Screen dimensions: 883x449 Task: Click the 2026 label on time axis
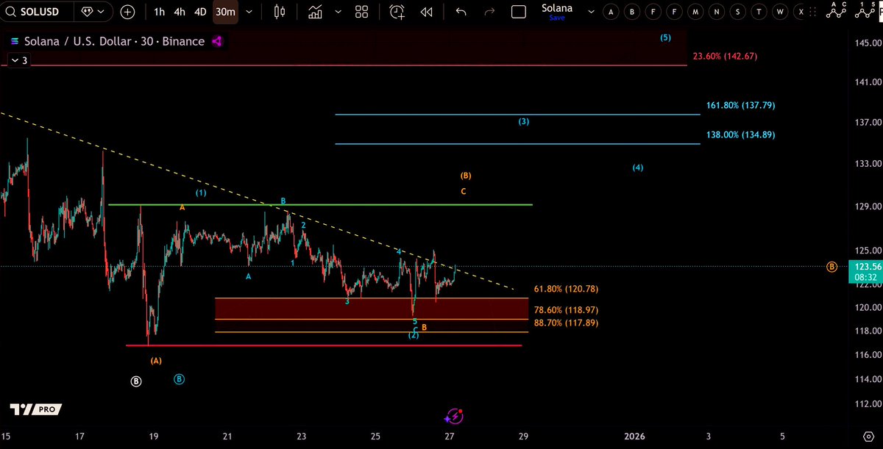pos(634,436)
